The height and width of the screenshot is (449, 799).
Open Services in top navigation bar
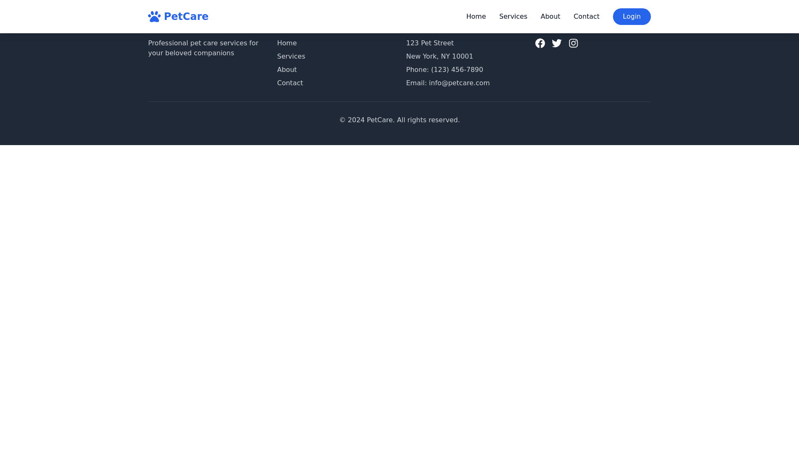[513, 17]
